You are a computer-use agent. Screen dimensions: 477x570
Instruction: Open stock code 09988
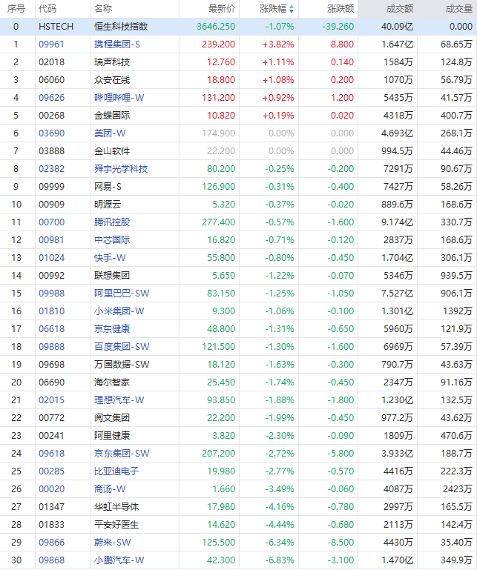coord(51,294)
